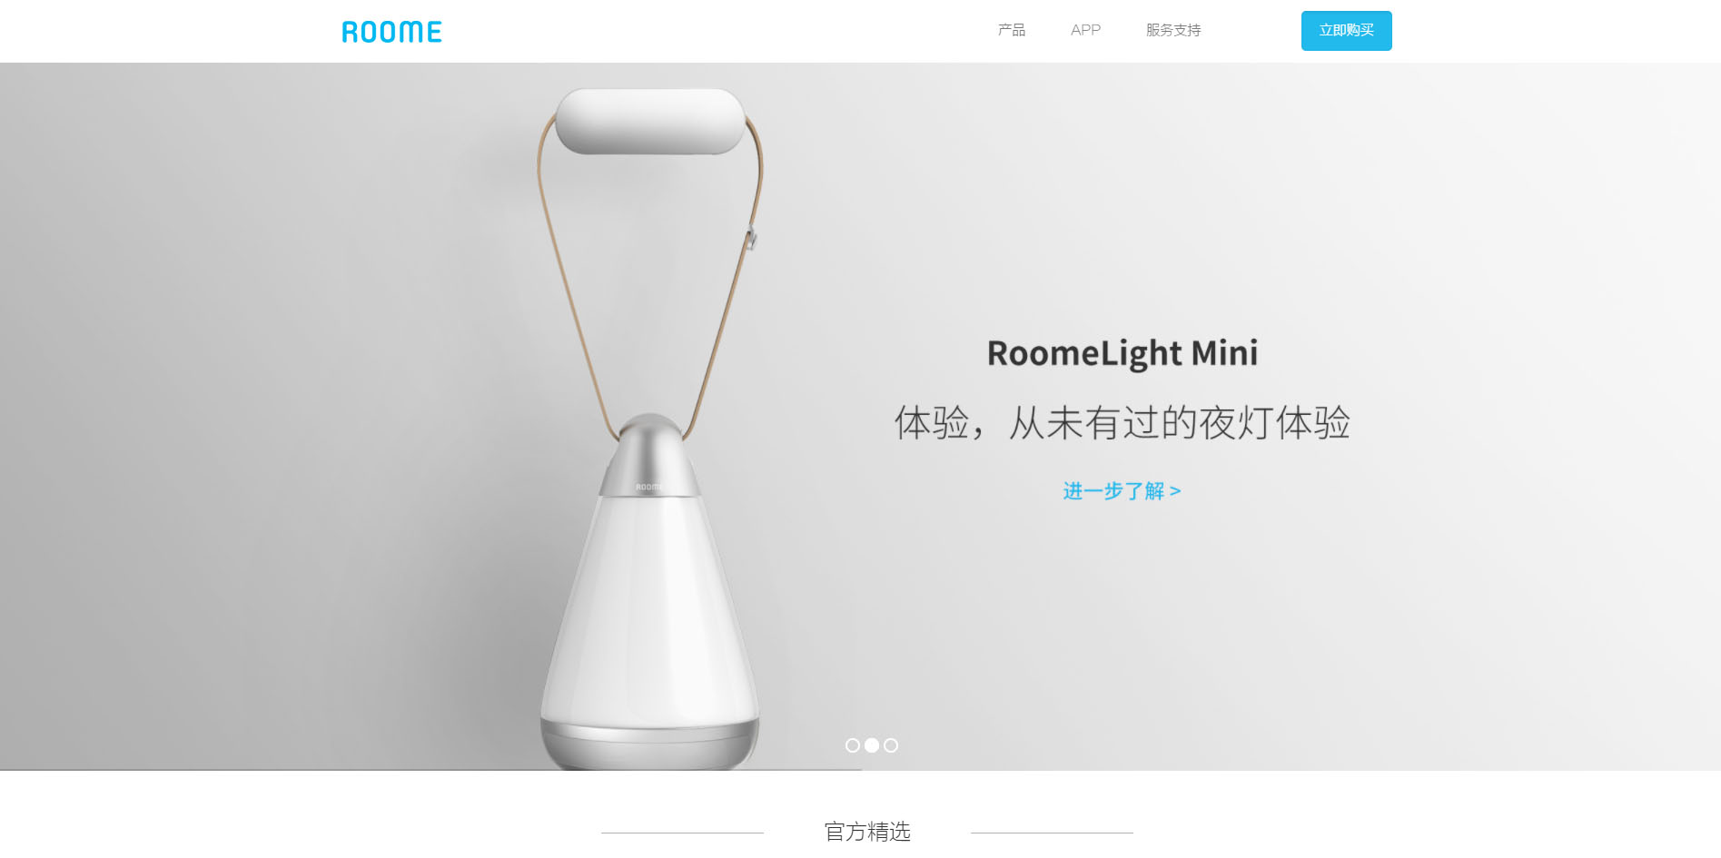Screen dimensions: 1721x858
Task: Select the middle filled carousel dot
Action: [872, 745]
